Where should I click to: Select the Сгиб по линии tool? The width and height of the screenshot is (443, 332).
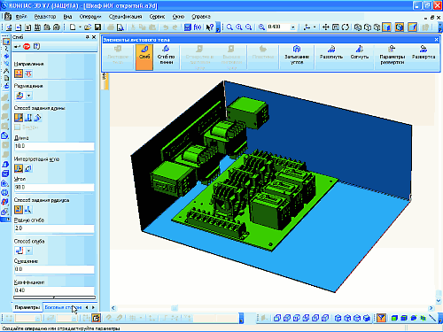tap(166, 55)
